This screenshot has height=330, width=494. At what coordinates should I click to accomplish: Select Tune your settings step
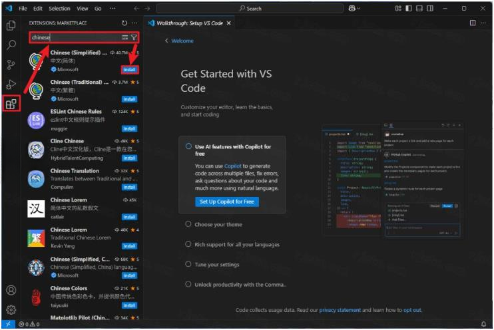[x=217, y=265]
